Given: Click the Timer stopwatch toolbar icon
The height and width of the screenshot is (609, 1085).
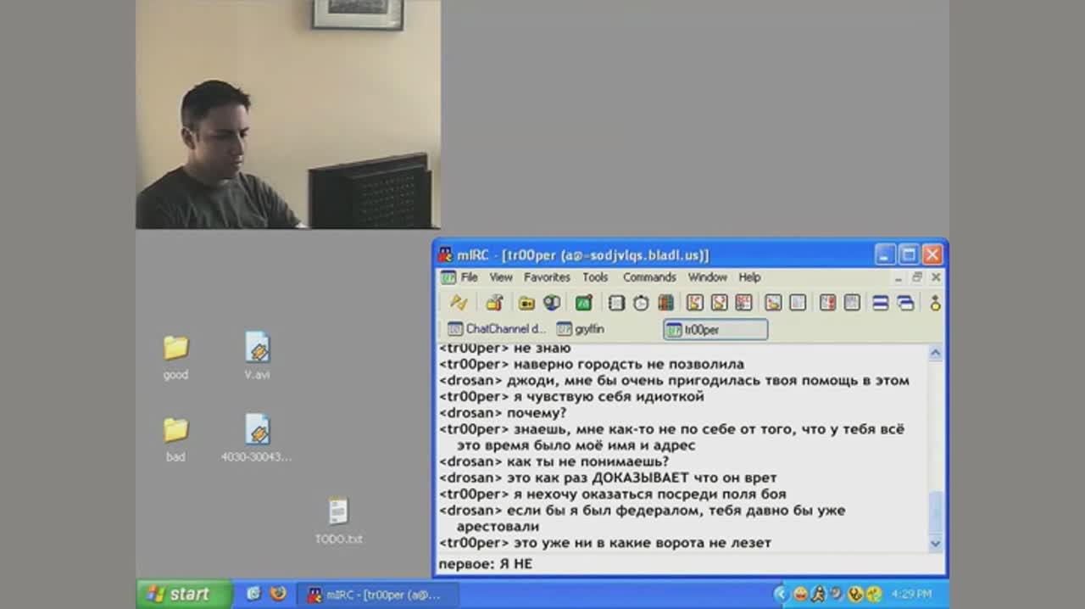Looking at the screenshot, I should coord(641,303).
